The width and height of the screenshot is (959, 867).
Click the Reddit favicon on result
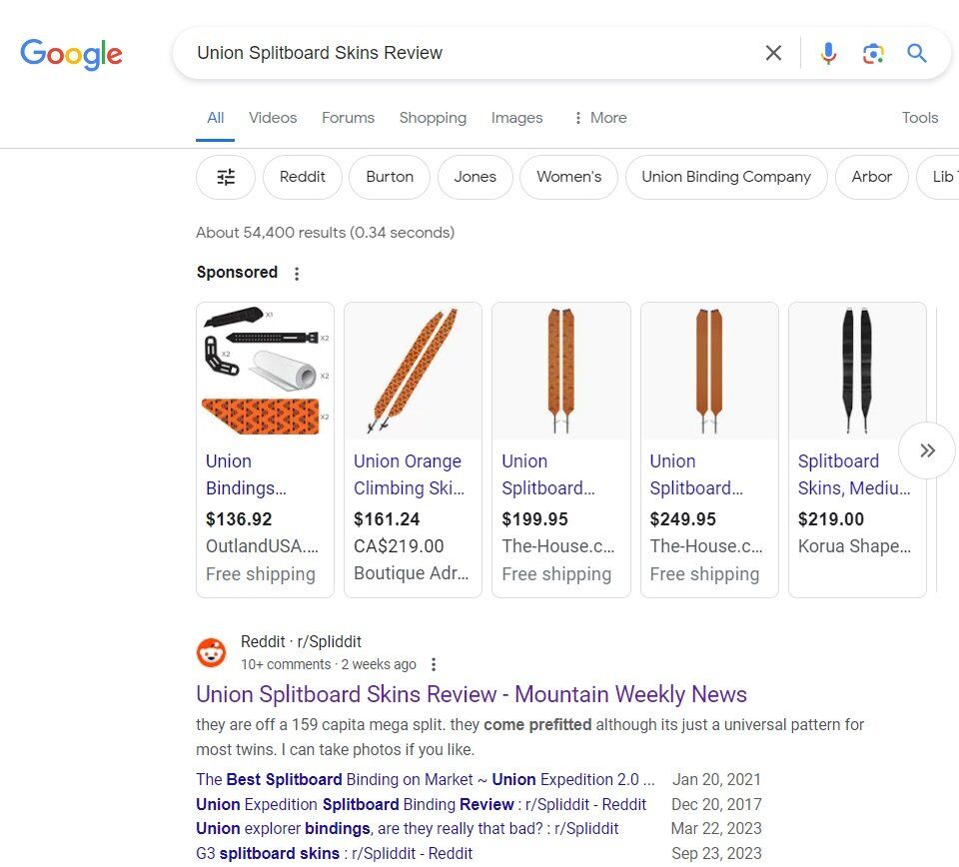click(x=211, y=653)
